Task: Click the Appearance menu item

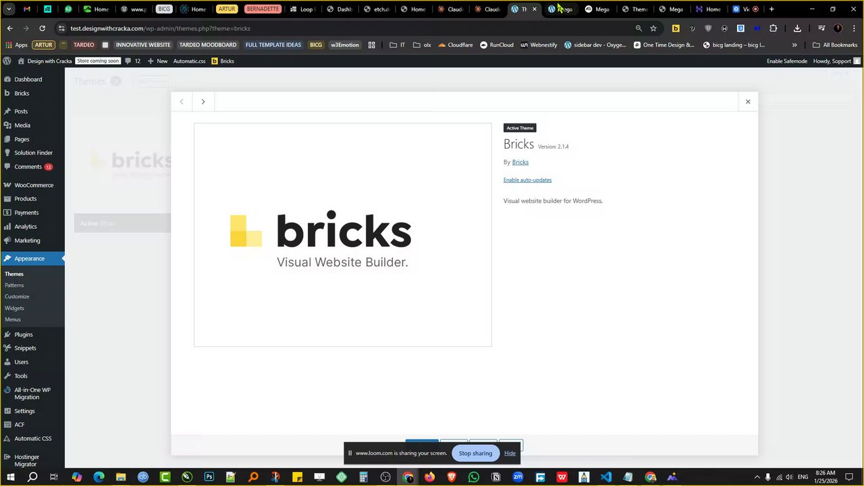Action: click(x=32, y=258)
